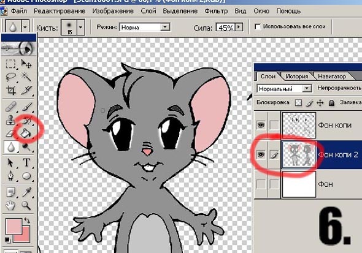
Task: Select the Type (T) tool
Action: click(26, 163)
